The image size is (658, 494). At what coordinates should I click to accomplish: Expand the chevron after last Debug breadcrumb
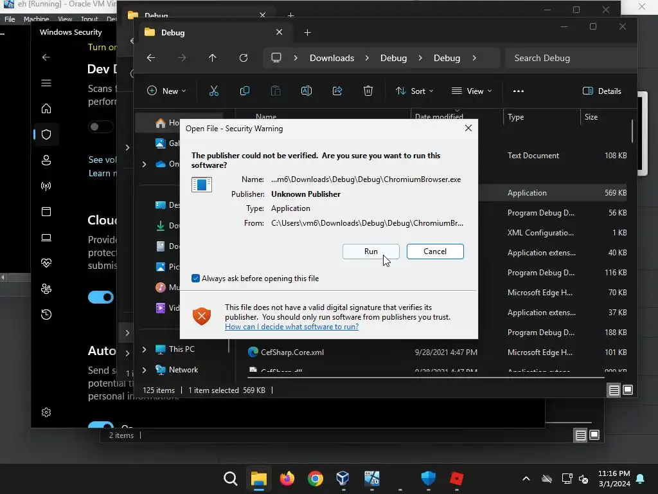tap(474, 58)
